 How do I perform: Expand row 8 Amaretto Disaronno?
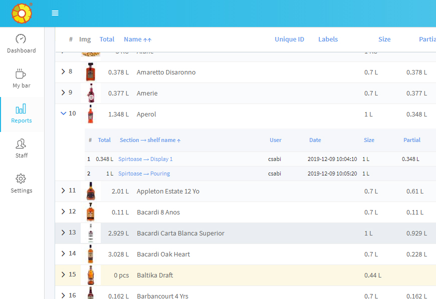pyautogui.click(x=63, y=71)
